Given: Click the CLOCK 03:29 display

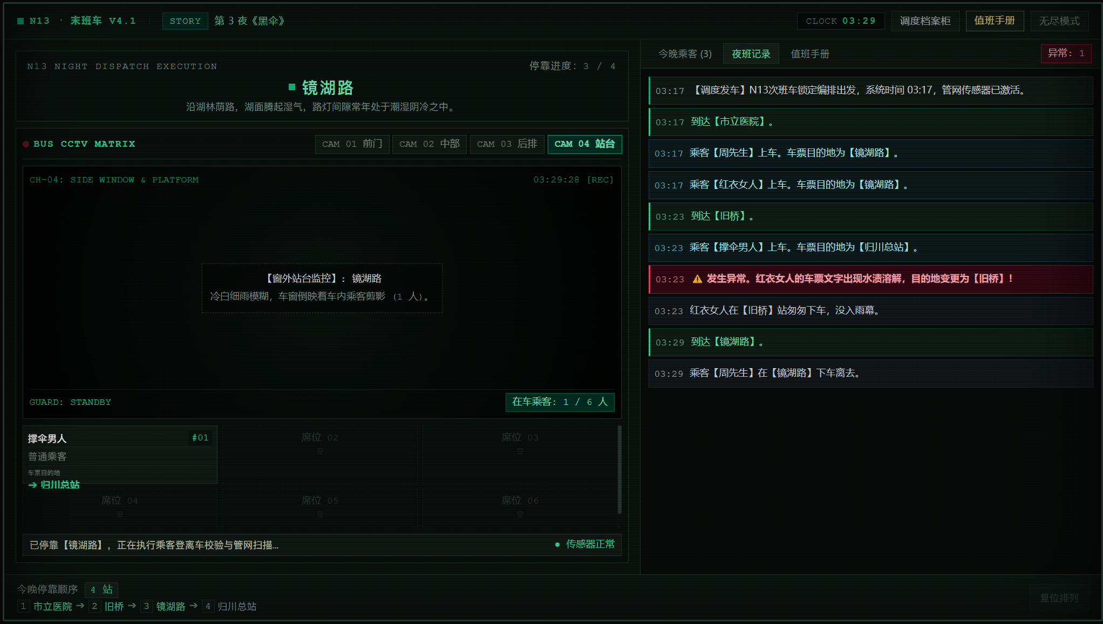Looking at the screenshot, I should tap(841, 21).
